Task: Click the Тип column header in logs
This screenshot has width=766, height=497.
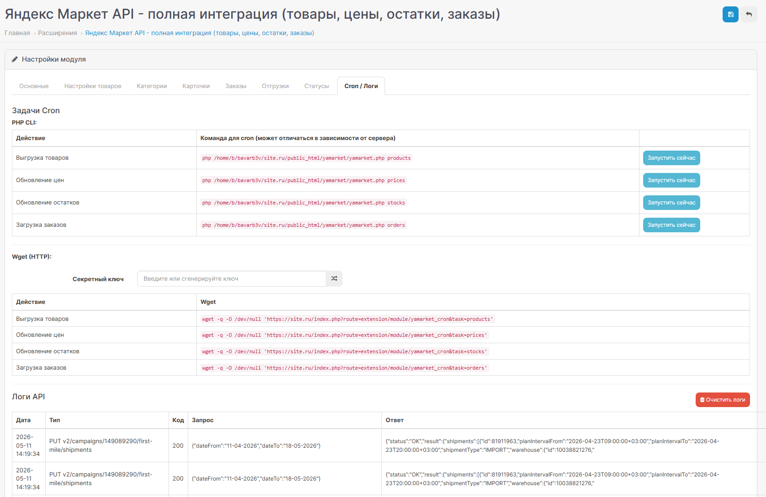Action: click(x=55, y=420)
